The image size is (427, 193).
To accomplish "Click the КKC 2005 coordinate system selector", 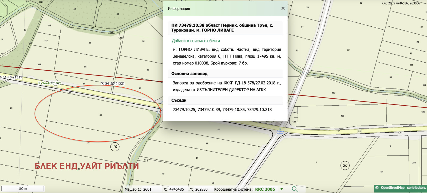I will (x=265, y=189).
